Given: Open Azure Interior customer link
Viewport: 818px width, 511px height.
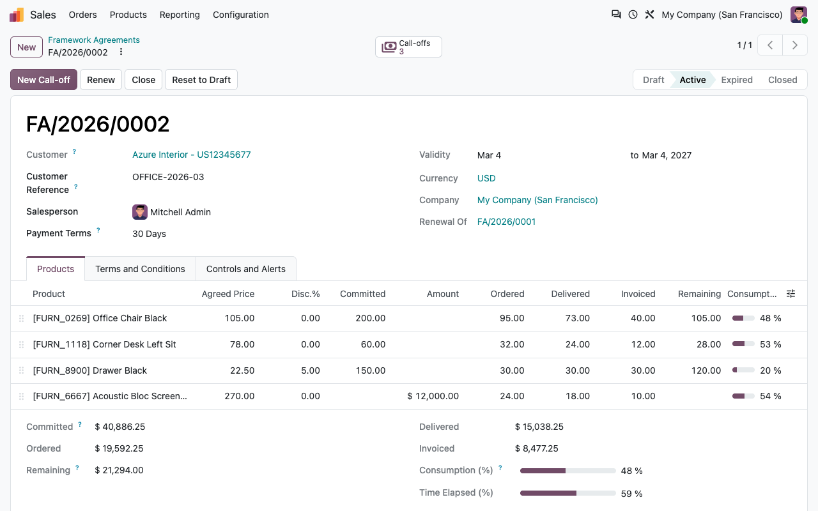Looking at the screenshot, I should click(192, 155).
